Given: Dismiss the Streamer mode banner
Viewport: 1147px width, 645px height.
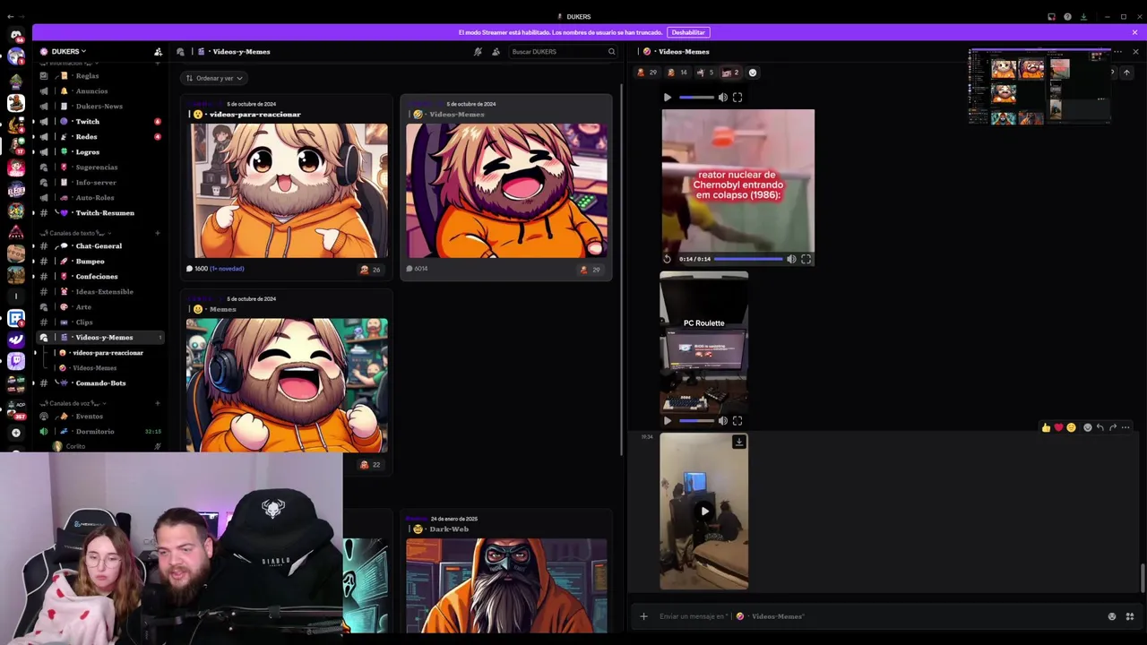Looking at the screenshot, I should 1134,32.
